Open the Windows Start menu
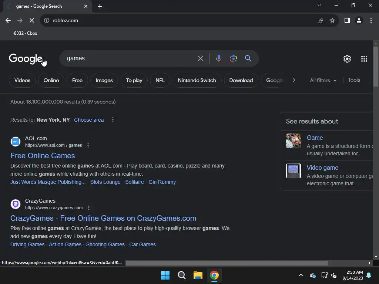The image size is (379, 284). tap(165, 275)
